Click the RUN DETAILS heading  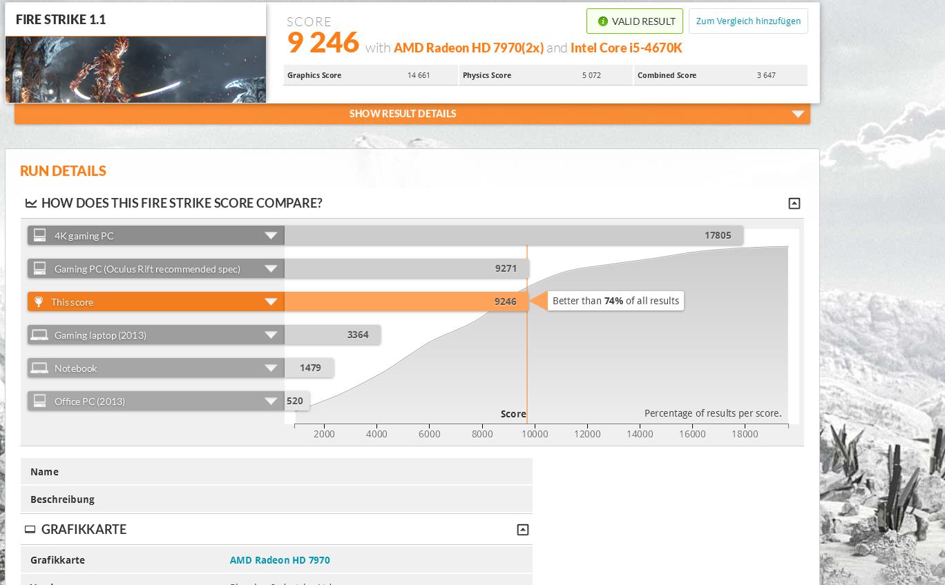[x=63, y=171]
